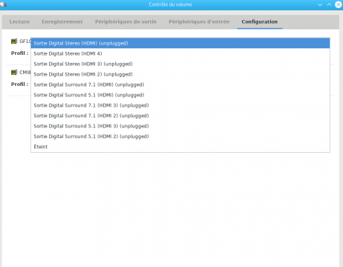Pick Sortie Digital Stereo (HDMI 3) (unplugged)

pyautogui.click(x=180, y=64)
